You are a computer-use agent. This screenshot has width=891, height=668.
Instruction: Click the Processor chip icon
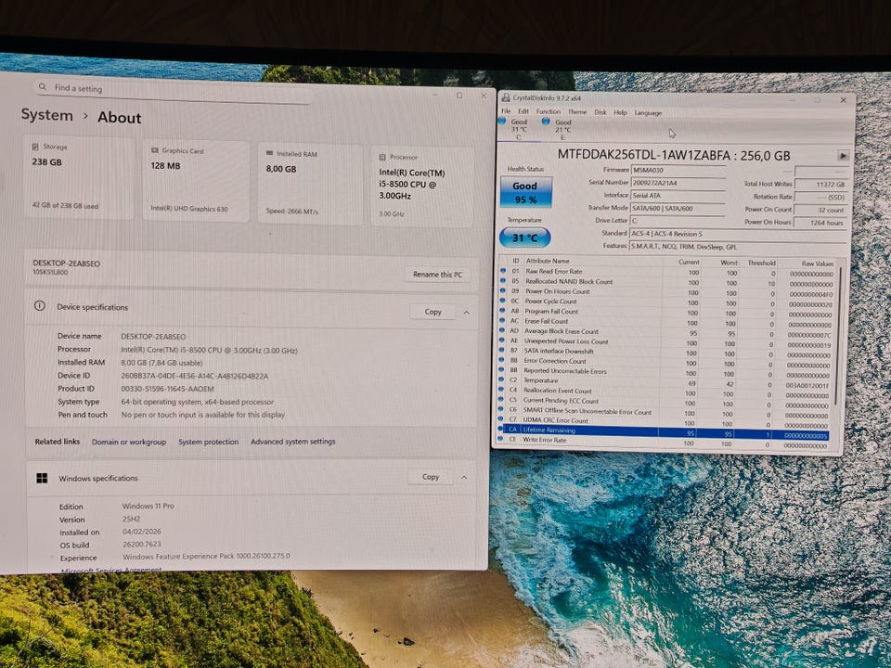tap(382, 158)
